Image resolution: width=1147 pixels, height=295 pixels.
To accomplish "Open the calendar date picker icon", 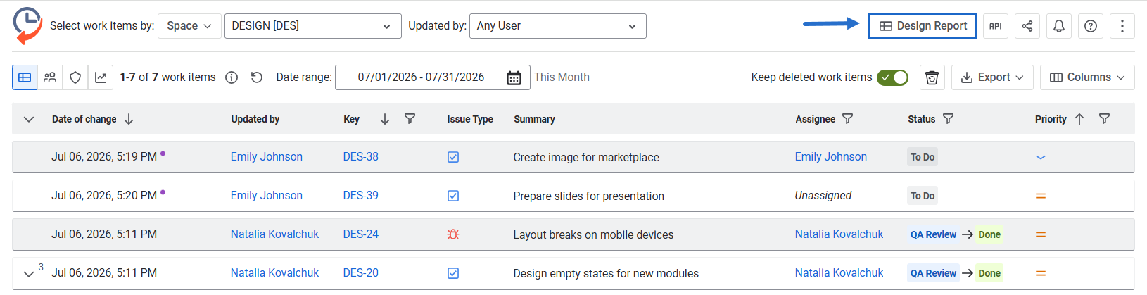I will point(514,77).
